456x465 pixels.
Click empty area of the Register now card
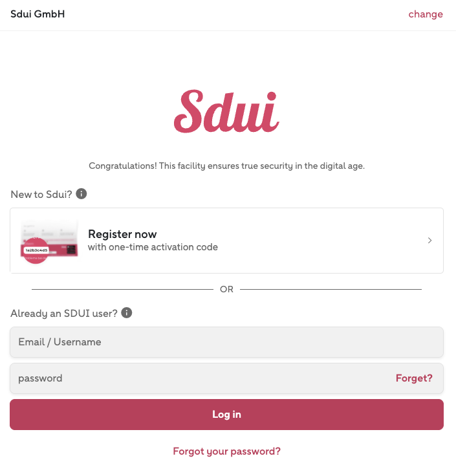click(x=323, y=241)
